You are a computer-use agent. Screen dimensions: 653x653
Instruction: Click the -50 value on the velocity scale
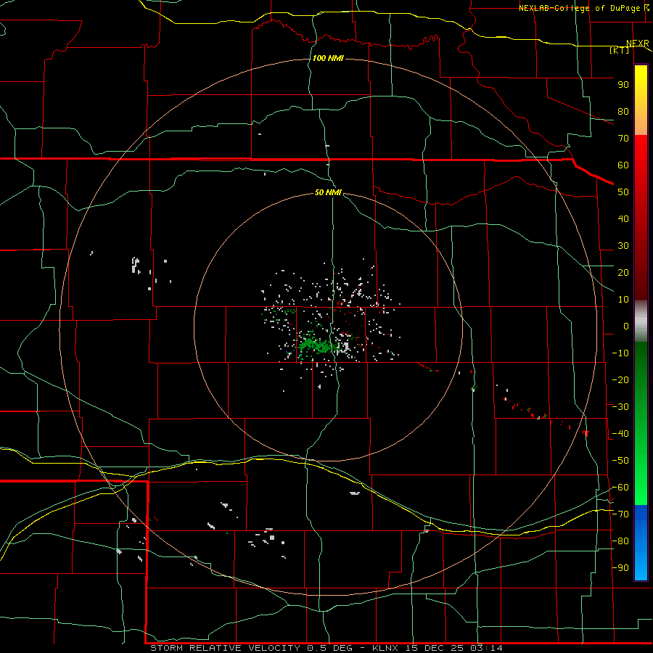tap(620, 461)
